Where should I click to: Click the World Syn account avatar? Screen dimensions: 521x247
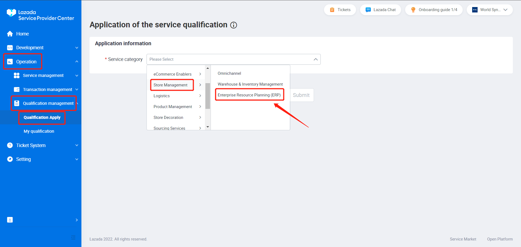475,10
